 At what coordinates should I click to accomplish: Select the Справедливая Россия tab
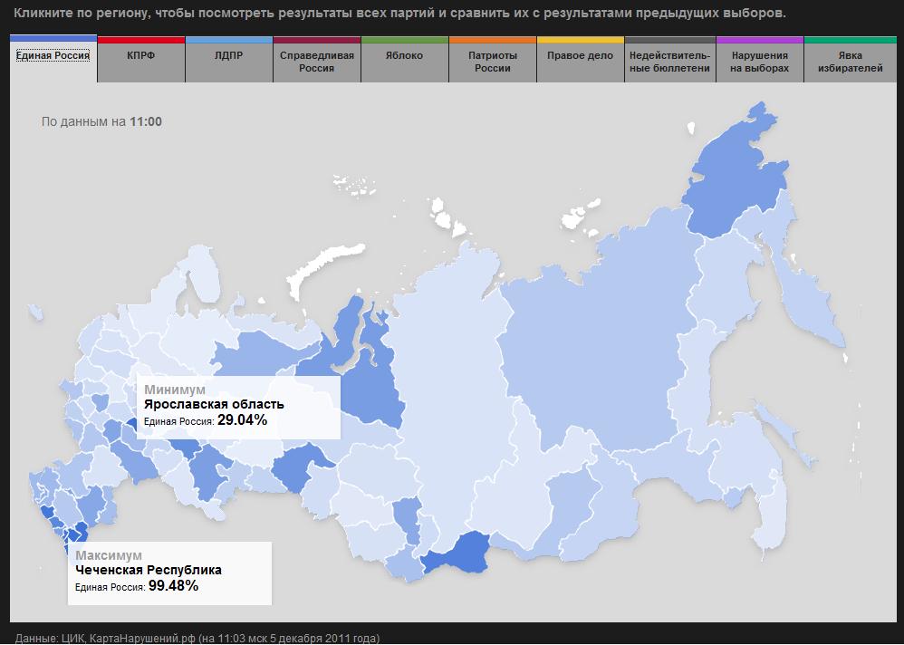317,60
